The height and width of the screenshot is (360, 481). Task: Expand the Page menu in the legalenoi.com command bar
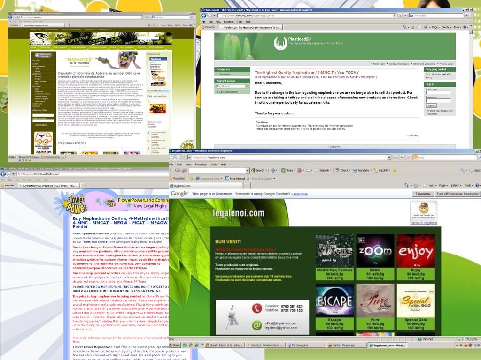pyautogui.click(x=443, y=185)
